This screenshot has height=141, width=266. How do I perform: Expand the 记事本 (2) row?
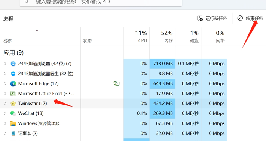[5, 134]
